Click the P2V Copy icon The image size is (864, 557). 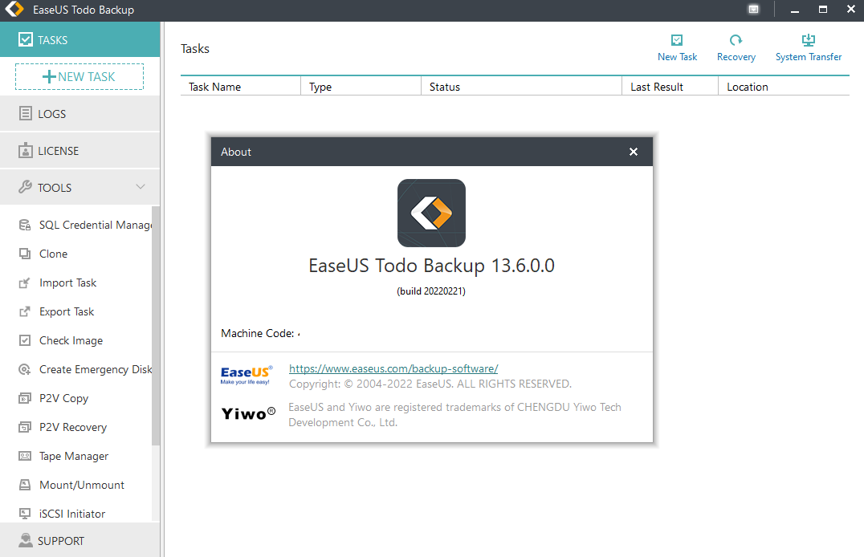point(25,398)
